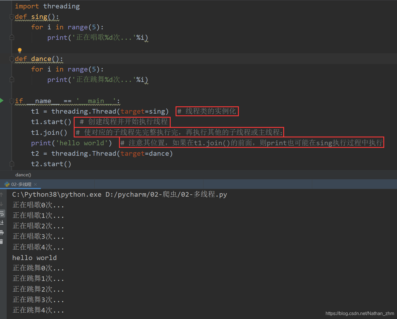
Task: Click the 'def dance():' definition
Action: click(x=39, y=59)
